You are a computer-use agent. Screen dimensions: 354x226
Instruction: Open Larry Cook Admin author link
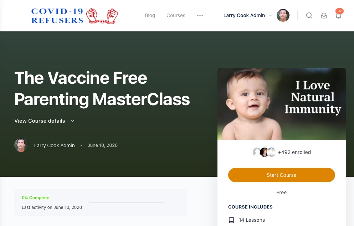(x=55, y=145)
